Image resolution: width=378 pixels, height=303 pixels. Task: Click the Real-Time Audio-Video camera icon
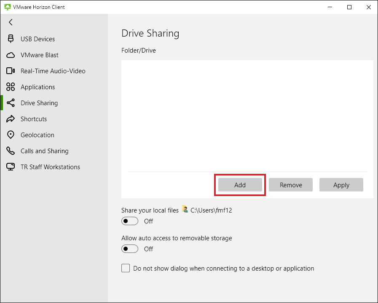pos(11,71)
